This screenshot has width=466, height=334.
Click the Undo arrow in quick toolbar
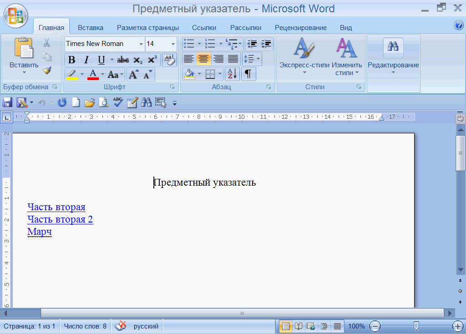(x=41, y=103)
